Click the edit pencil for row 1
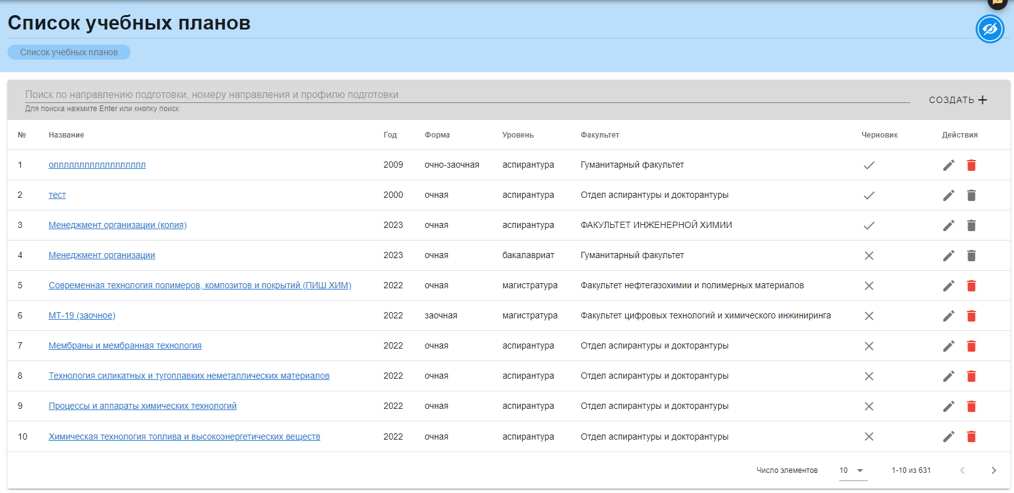This screenshot has height=493, width=1014. pyautogui.click(x=948, y=165)
